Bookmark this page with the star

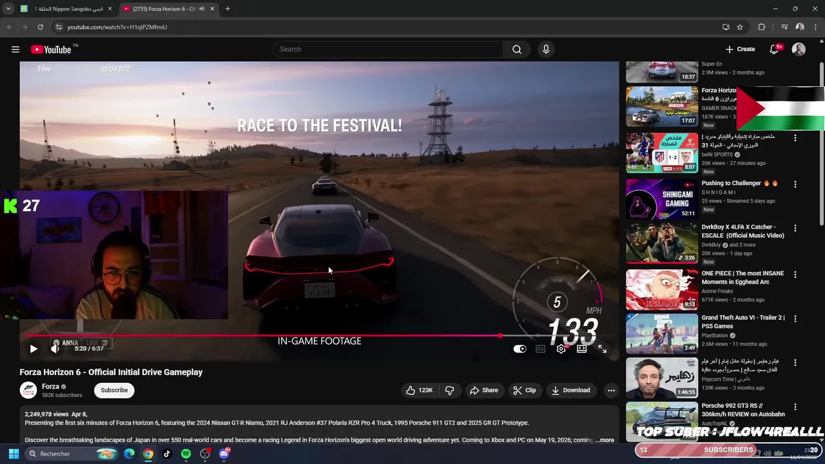(x=740, y=27)
